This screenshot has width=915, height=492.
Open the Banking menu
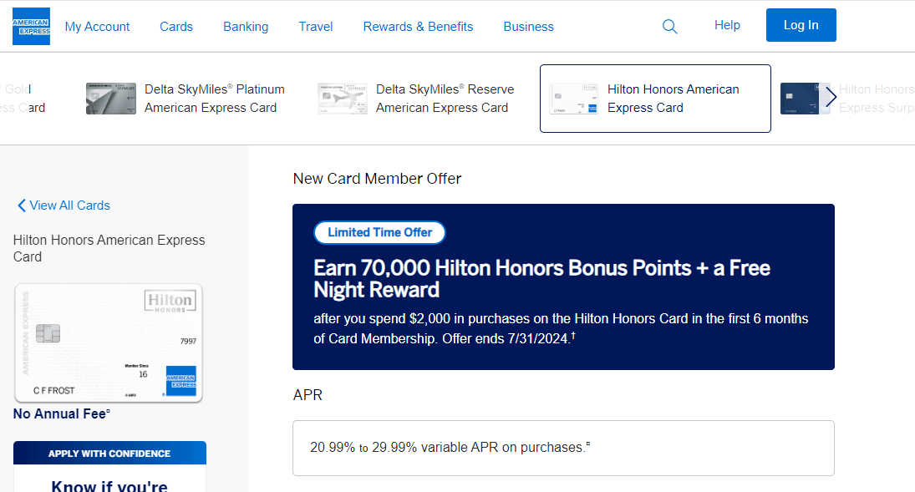coord(245,26)
